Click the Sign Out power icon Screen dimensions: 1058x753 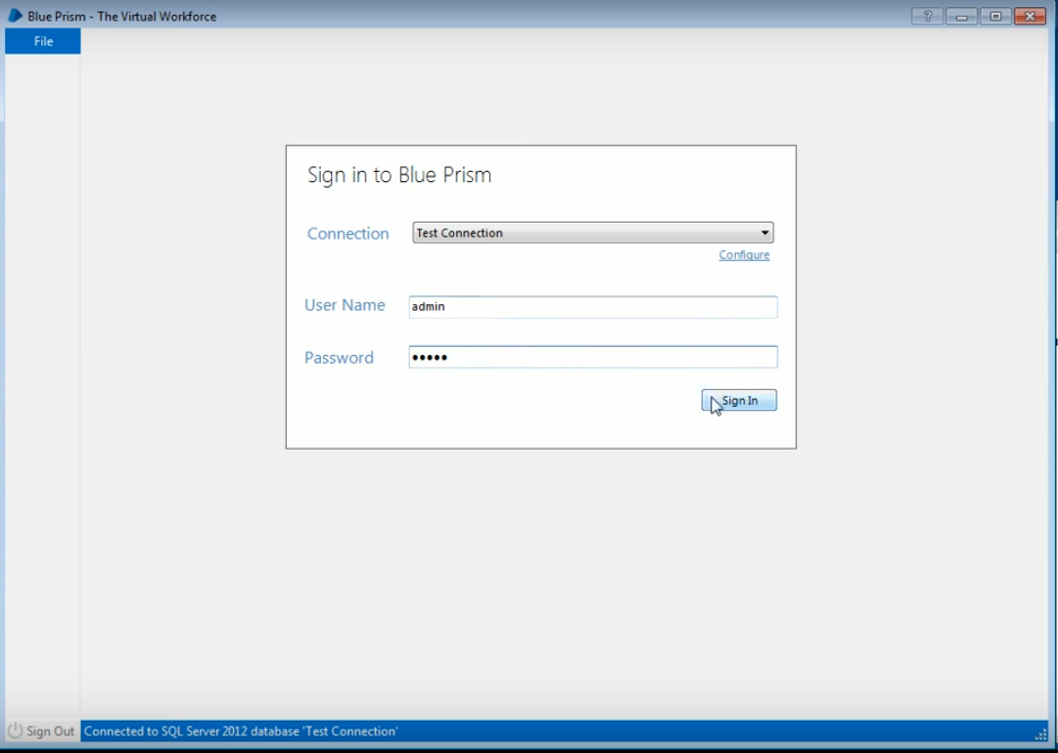pyautogui.click(x=15, y=731)
